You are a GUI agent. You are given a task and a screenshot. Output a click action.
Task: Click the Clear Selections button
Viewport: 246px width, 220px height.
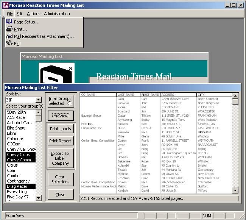tap(61, 179)
